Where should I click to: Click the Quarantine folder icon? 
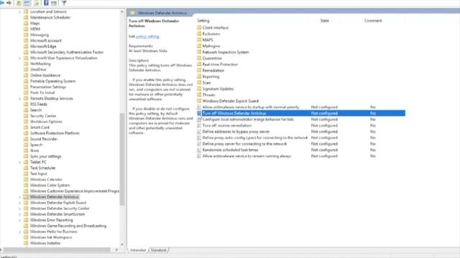(199, 58)
